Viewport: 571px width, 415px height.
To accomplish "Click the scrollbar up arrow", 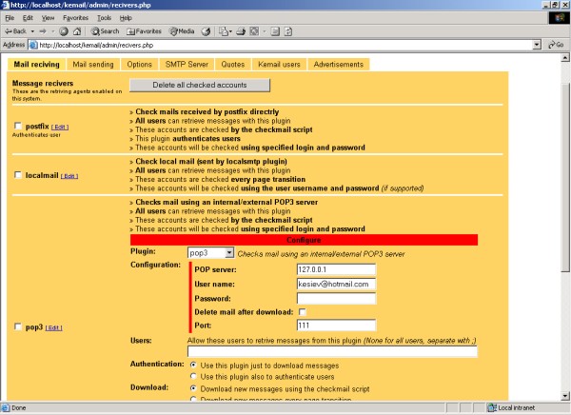I will 564,57.
